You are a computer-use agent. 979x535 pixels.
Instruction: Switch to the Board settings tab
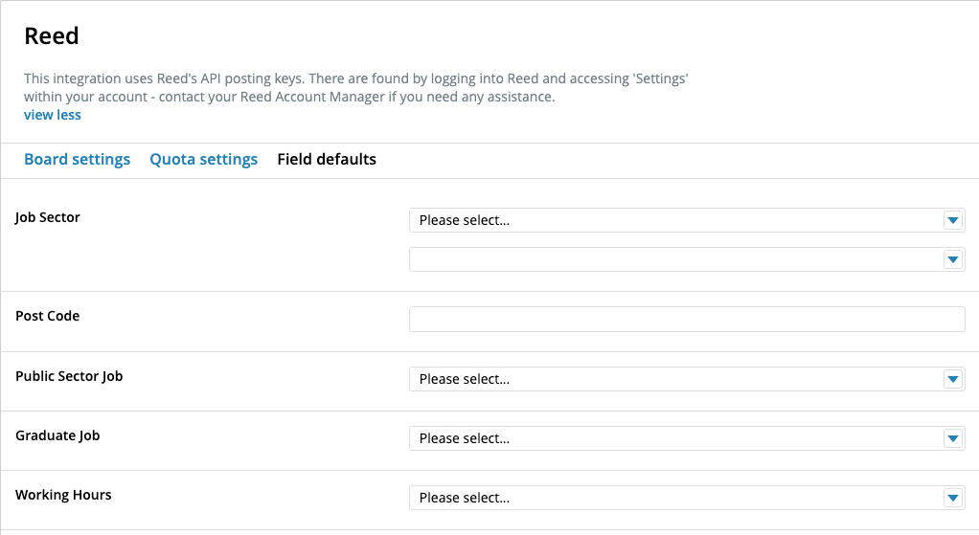(77, 160)
